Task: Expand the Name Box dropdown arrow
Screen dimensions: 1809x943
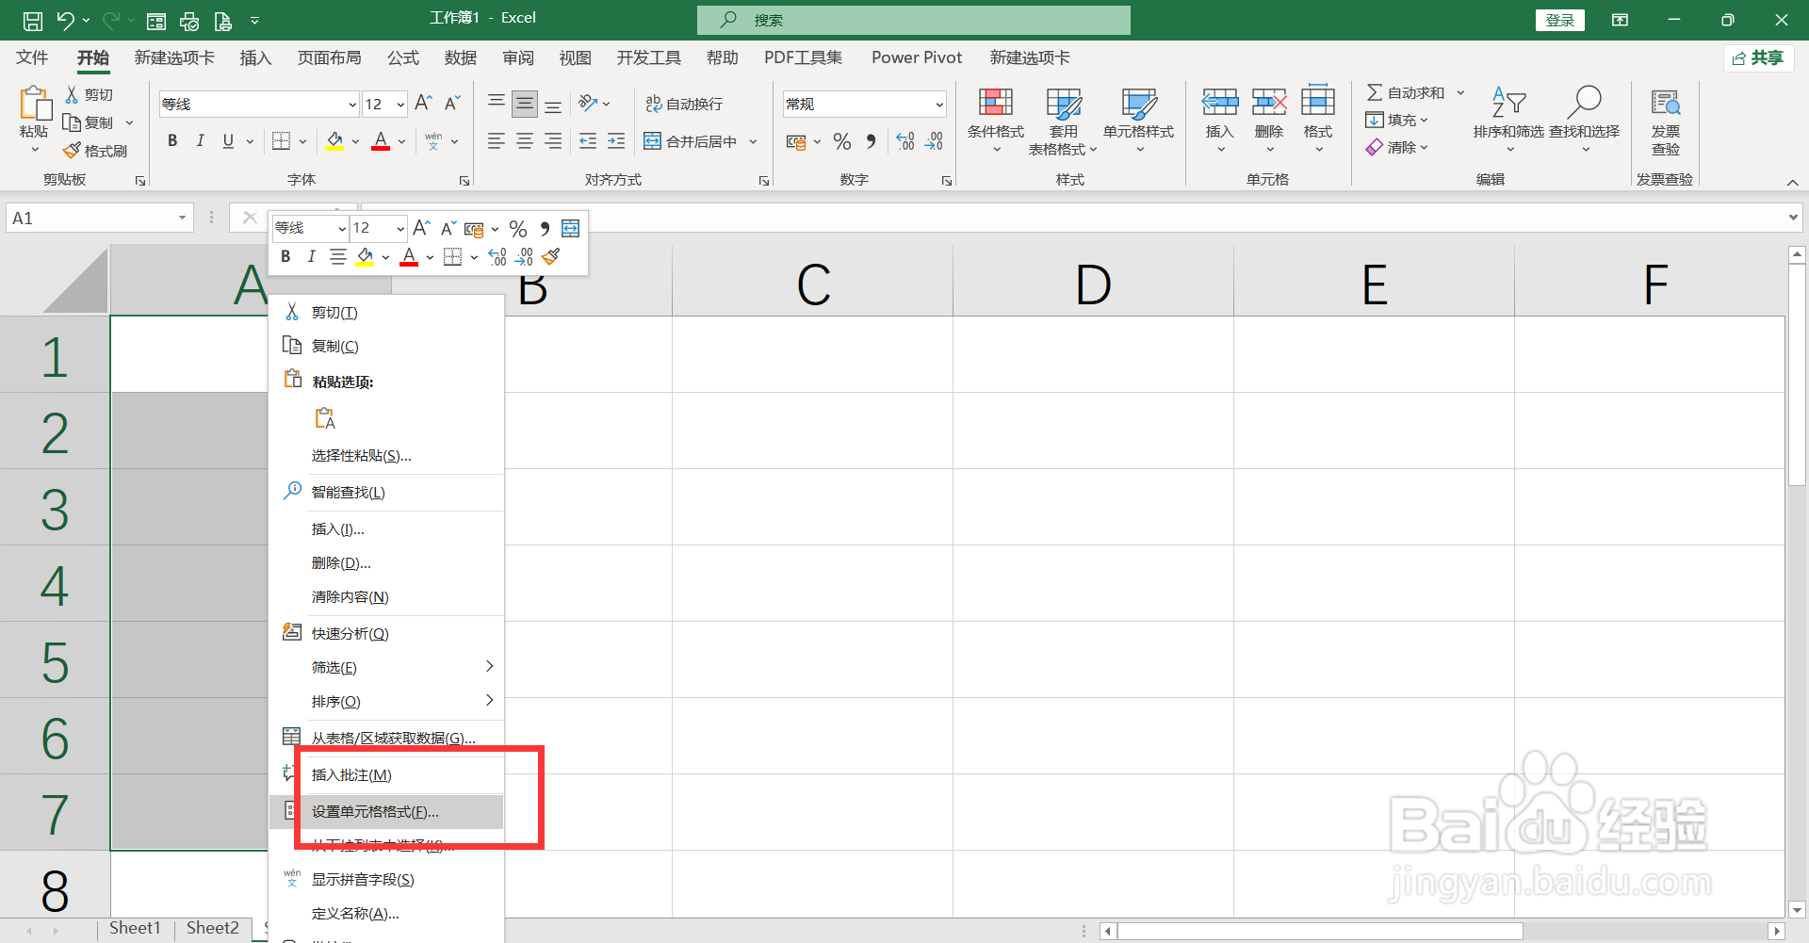Action: [x=182, y=218]
